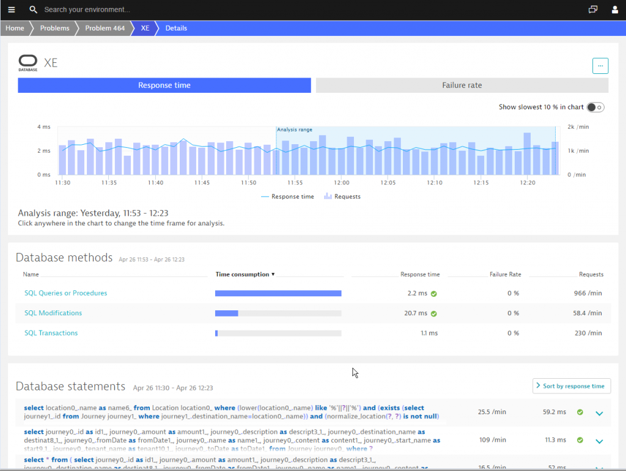Click green status check for SQL Queries
Viewport: 626px width, 471px height.
[434, 294]
